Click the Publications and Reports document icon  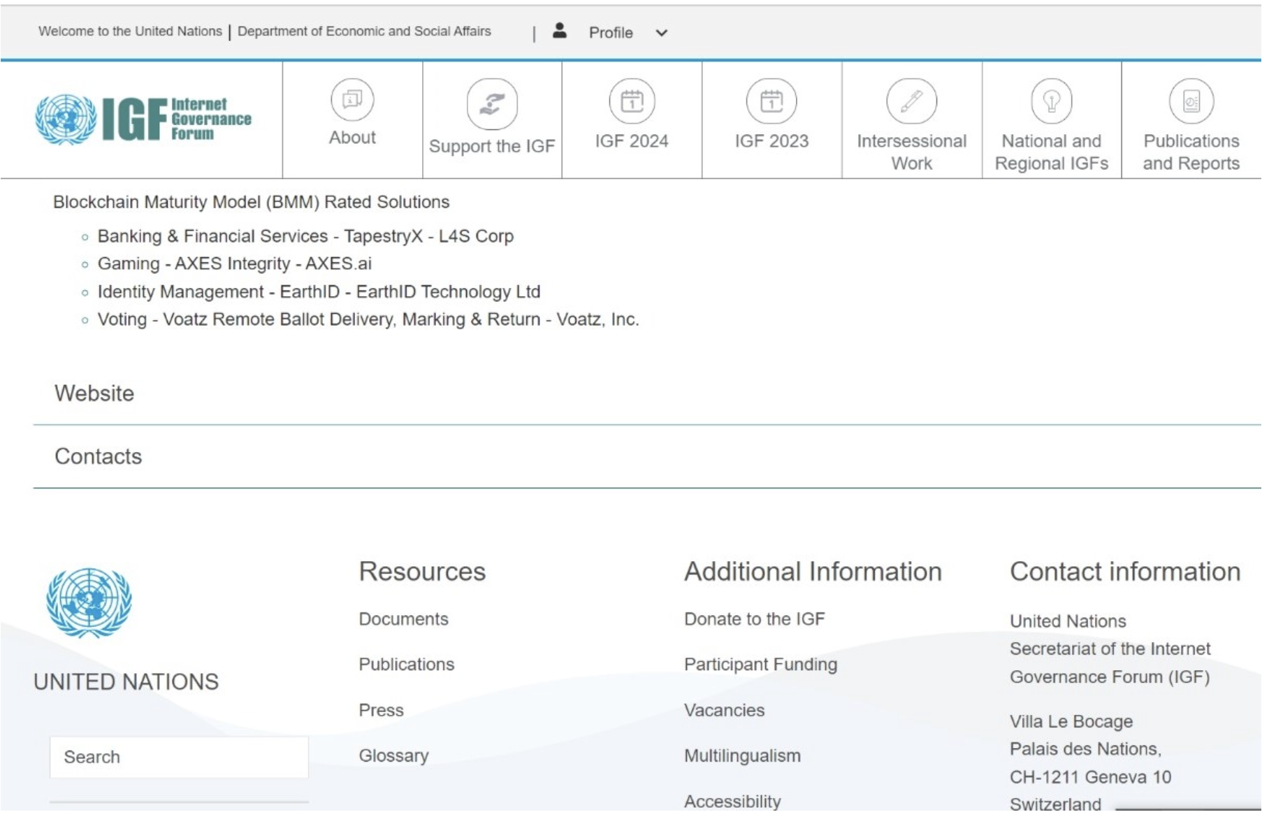(x=1191, y=101)
